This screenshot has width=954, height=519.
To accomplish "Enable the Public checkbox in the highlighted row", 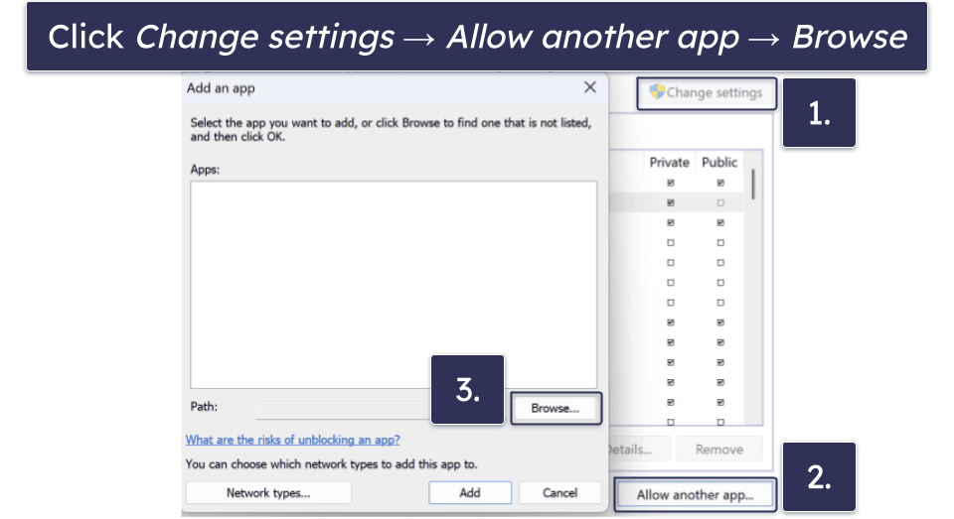I will click(720, 203).
